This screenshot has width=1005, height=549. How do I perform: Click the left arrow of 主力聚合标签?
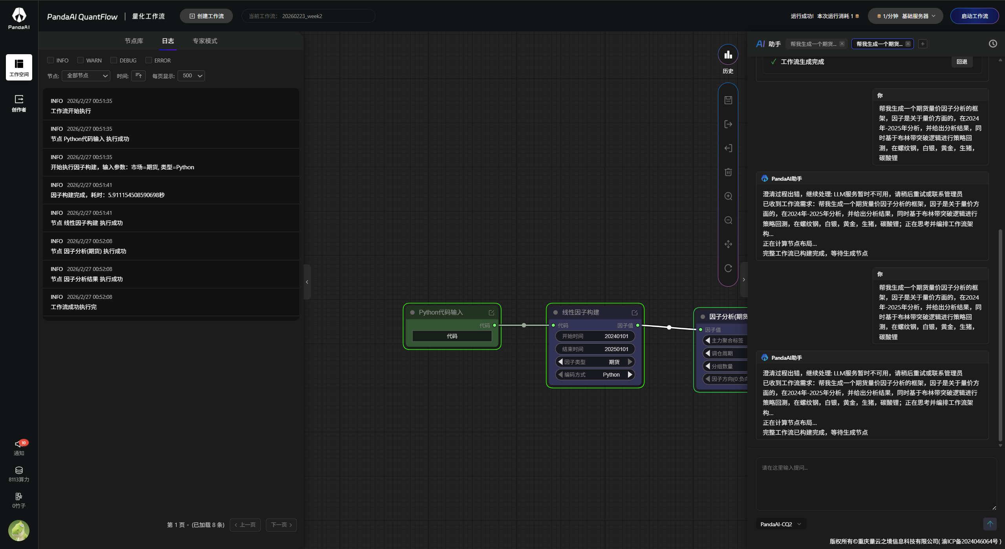click(x=708, y=340)
